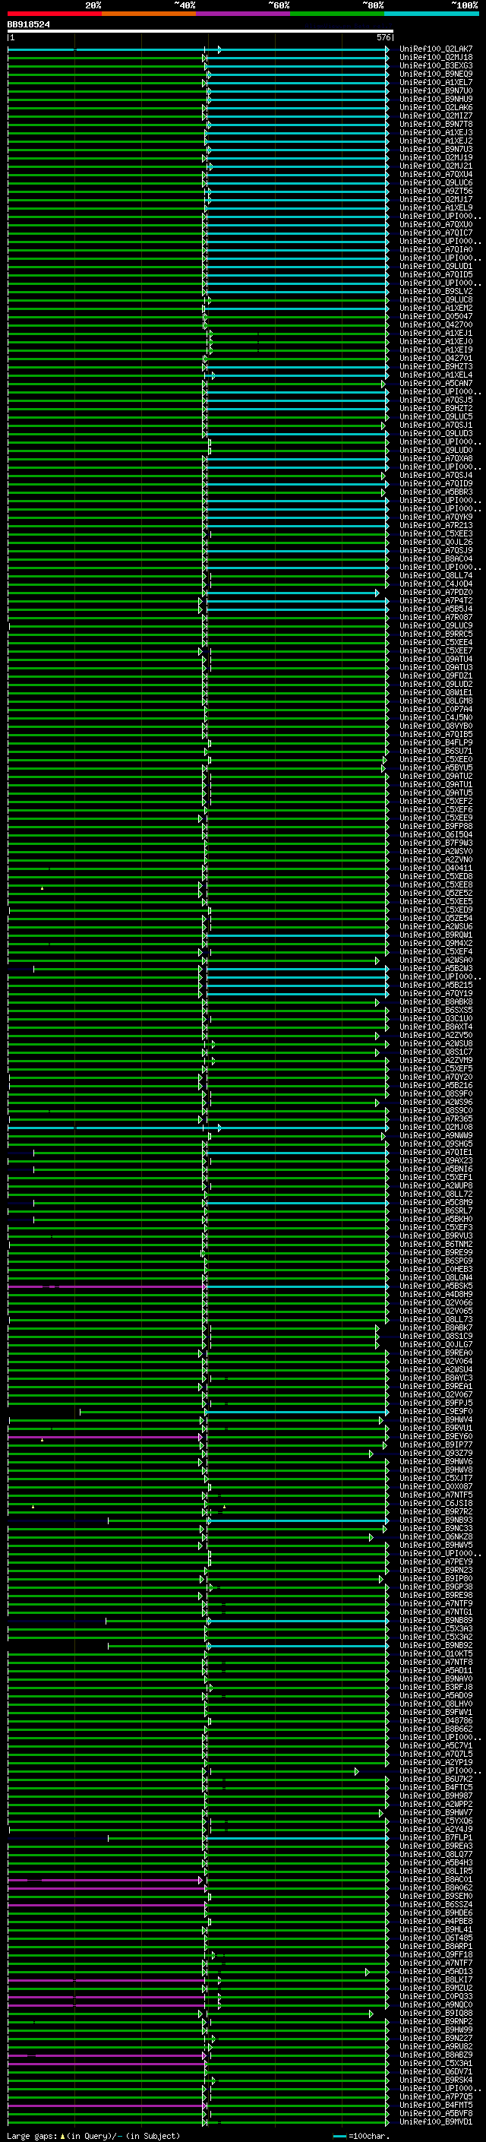486x2142 pixels.
Task: Select the UniRef100_Q05047 label
Action: pos(436,316)
